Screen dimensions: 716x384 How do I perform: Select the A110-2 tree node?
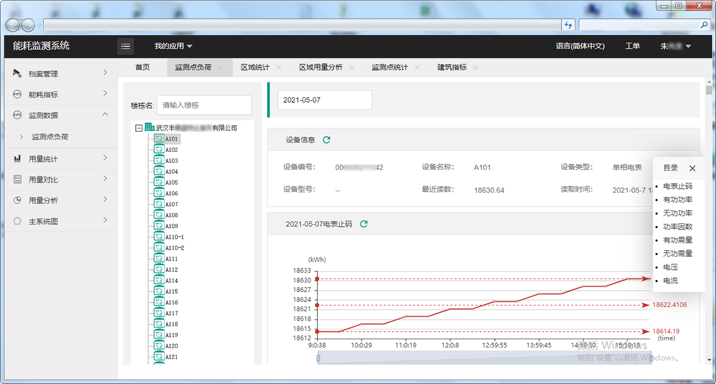[x=174, y=248]
